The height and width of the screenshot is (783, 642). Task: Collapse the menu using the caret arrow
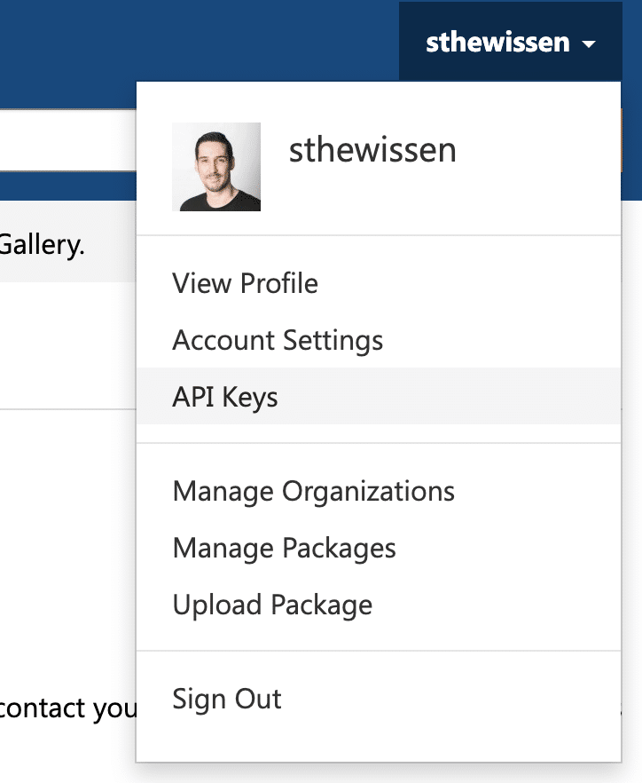tap(589, 44)
